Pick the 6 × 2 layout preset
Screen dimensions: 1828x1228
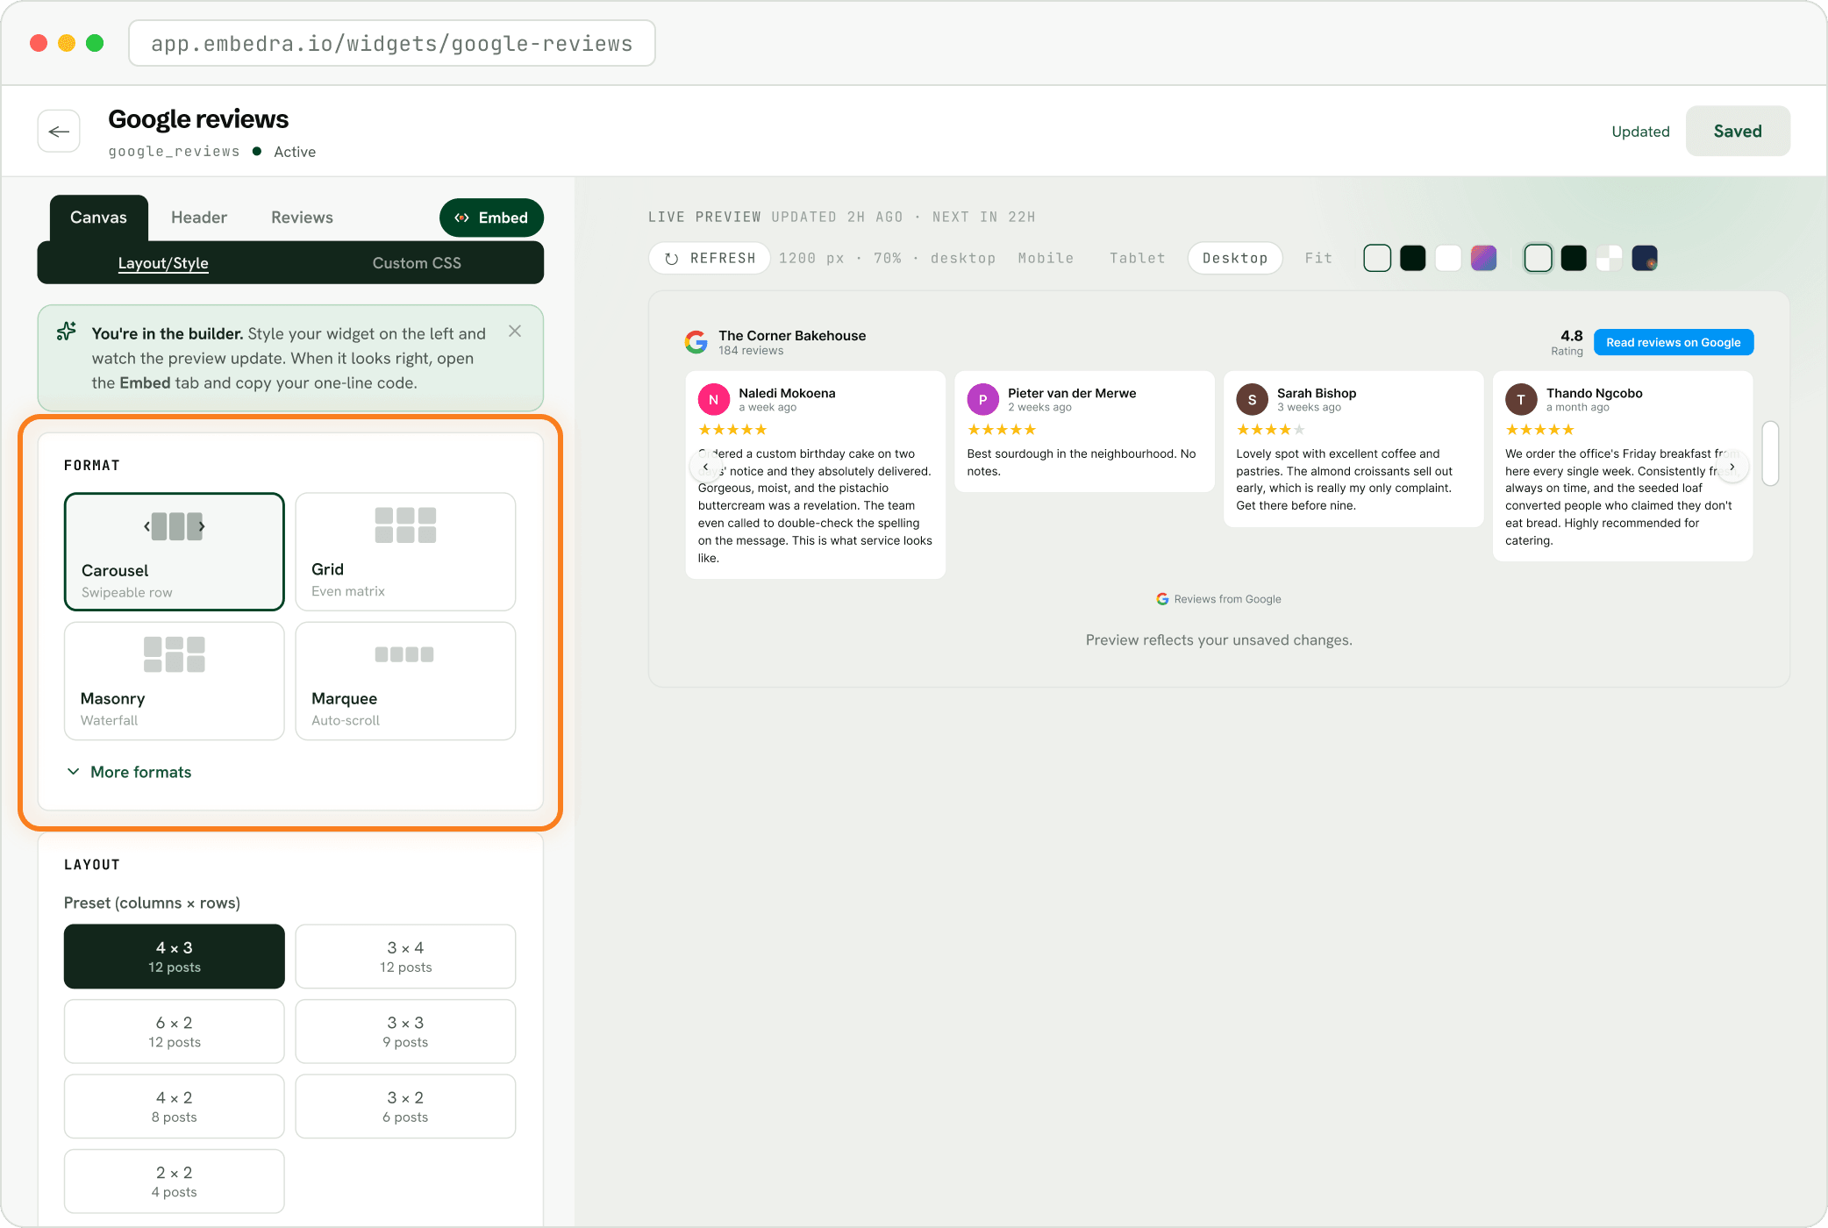(x=175, y=1032)
